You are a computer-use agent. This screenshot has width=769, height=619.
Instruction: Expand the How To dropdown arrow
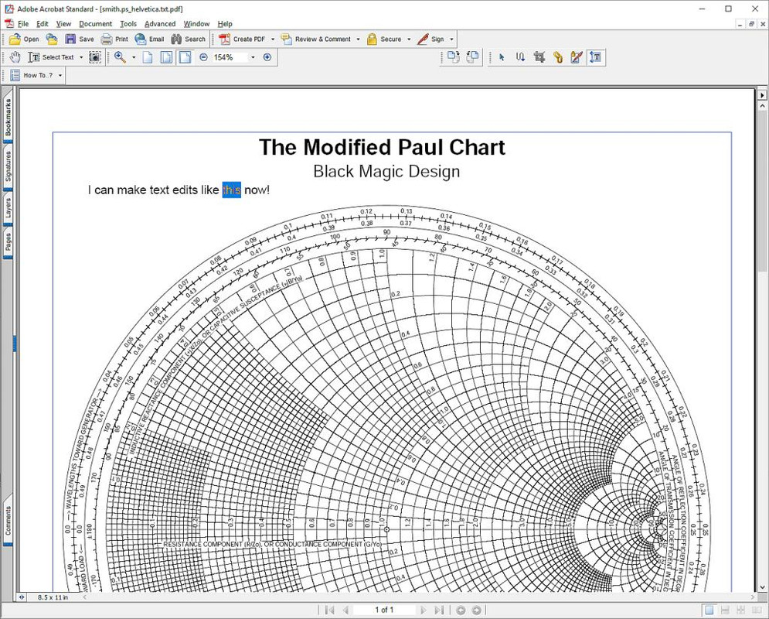[x=60, y=76]
